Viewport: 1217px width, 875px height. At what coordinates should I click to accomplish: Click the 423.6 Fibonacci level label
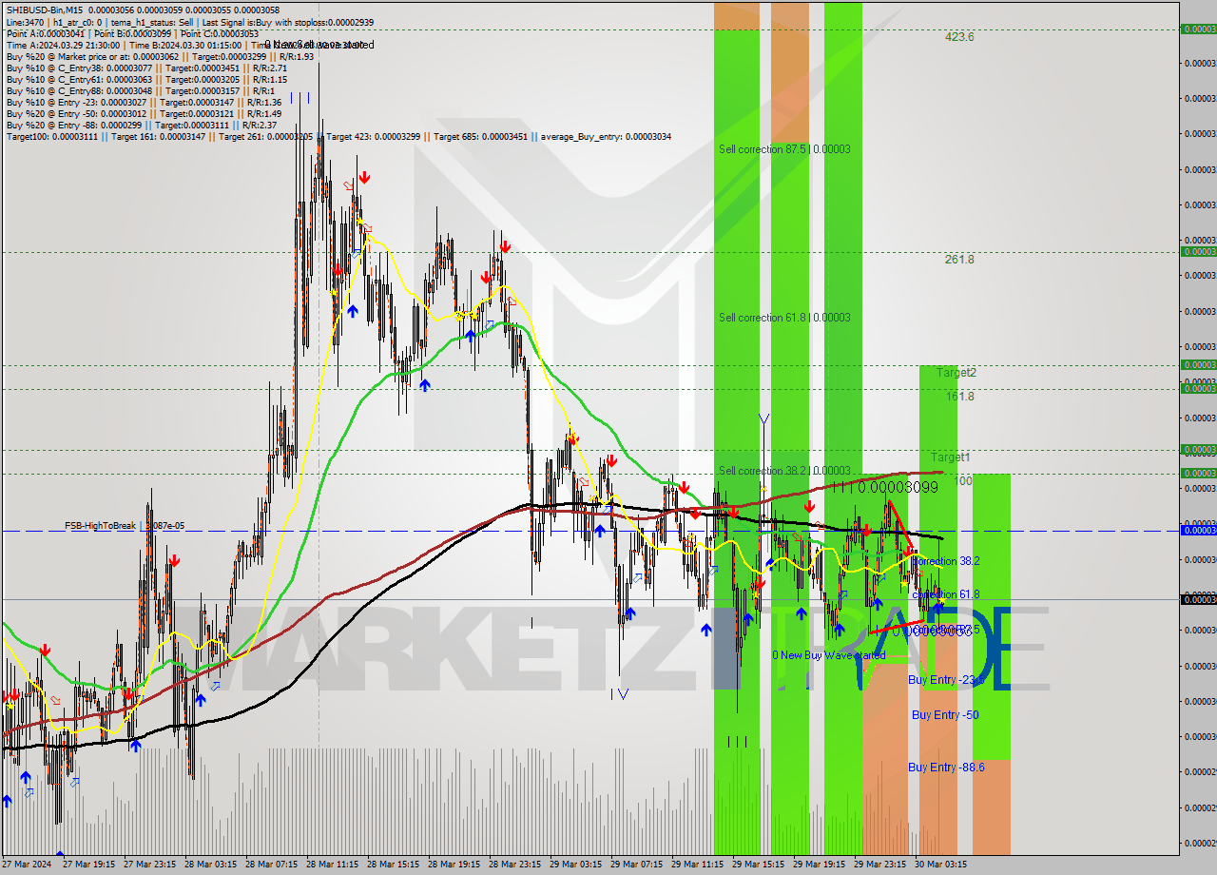click(x=959, y=37)
